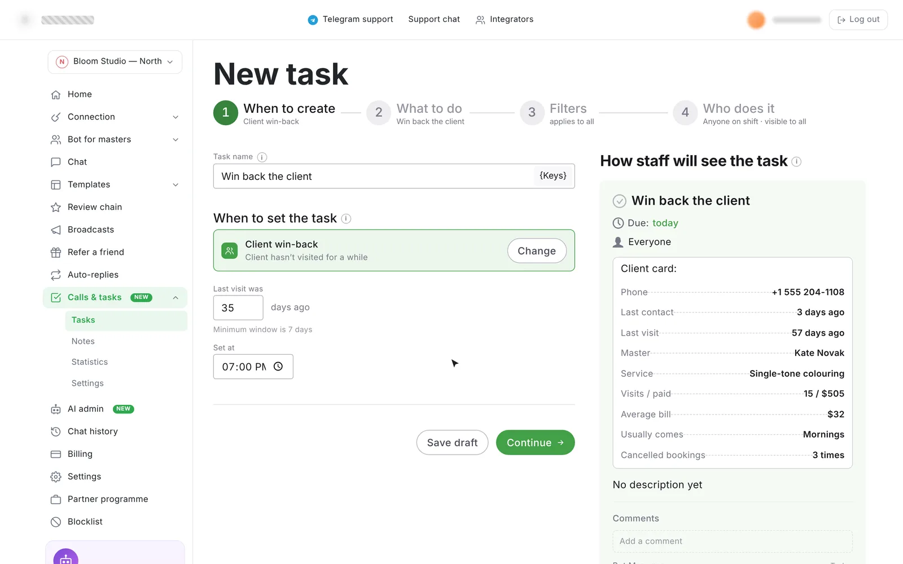Image resolution: width=903 pixels, height=564 pixels.
Task: Go to step 4 Who does it
Action: click(740, 113)
